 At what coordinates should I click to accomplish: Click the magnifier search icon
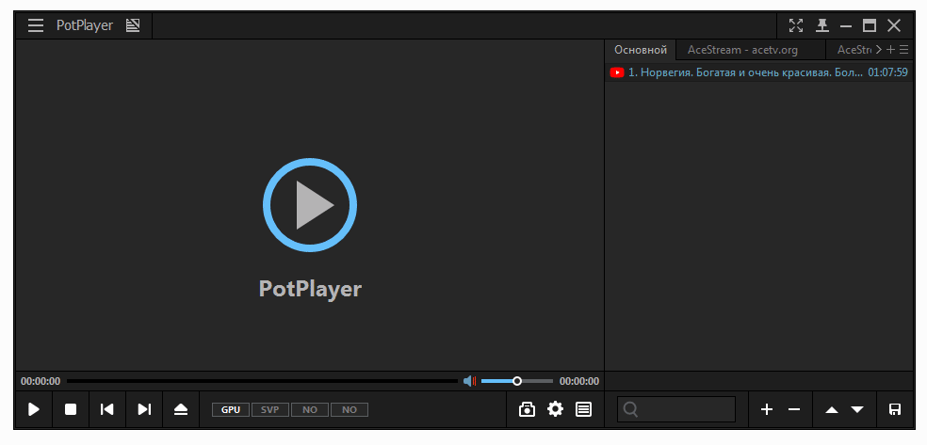631,409
